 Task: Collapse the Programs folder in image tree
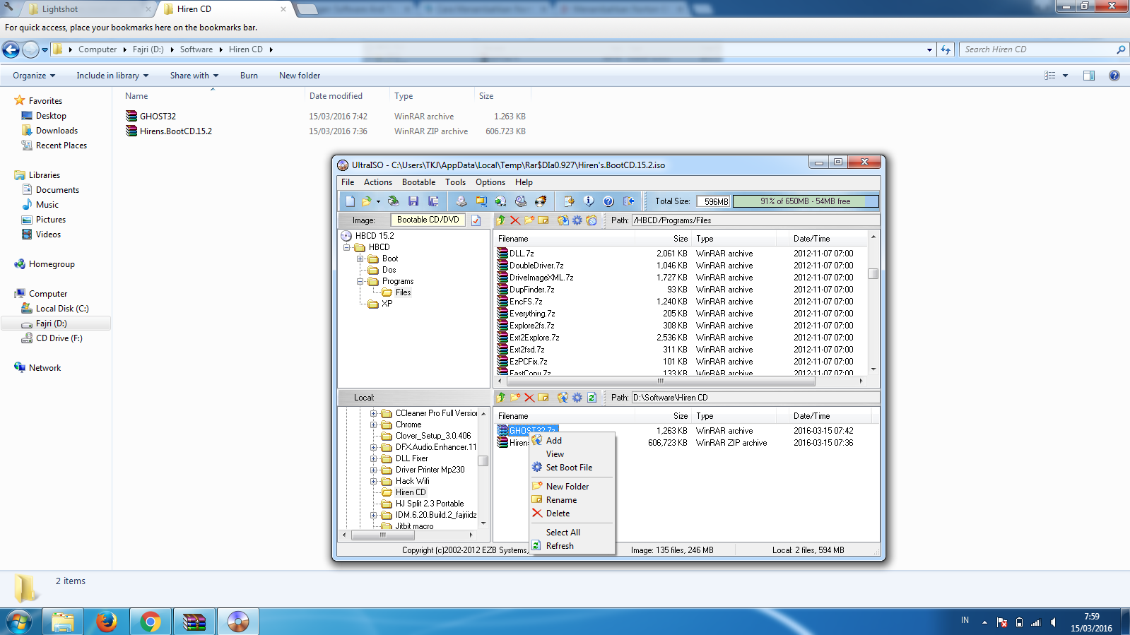coord(360,281)
